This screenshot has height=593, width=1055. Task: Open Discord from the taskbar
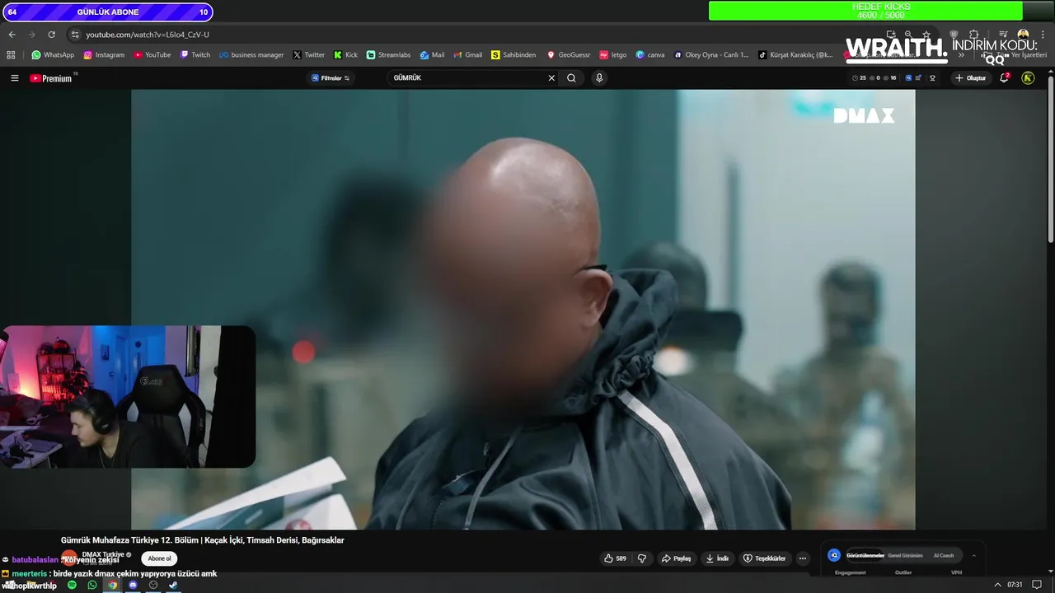click(133, 585)
